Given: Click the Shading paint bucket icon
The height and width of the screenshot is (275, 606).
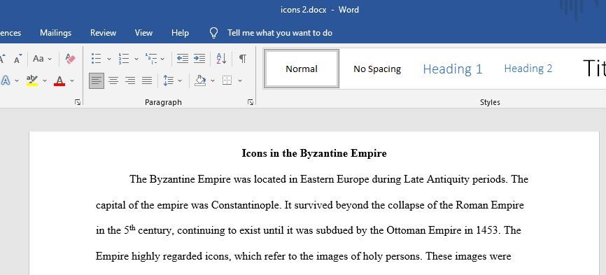Looking at the screenshot, I should point(200,80).
